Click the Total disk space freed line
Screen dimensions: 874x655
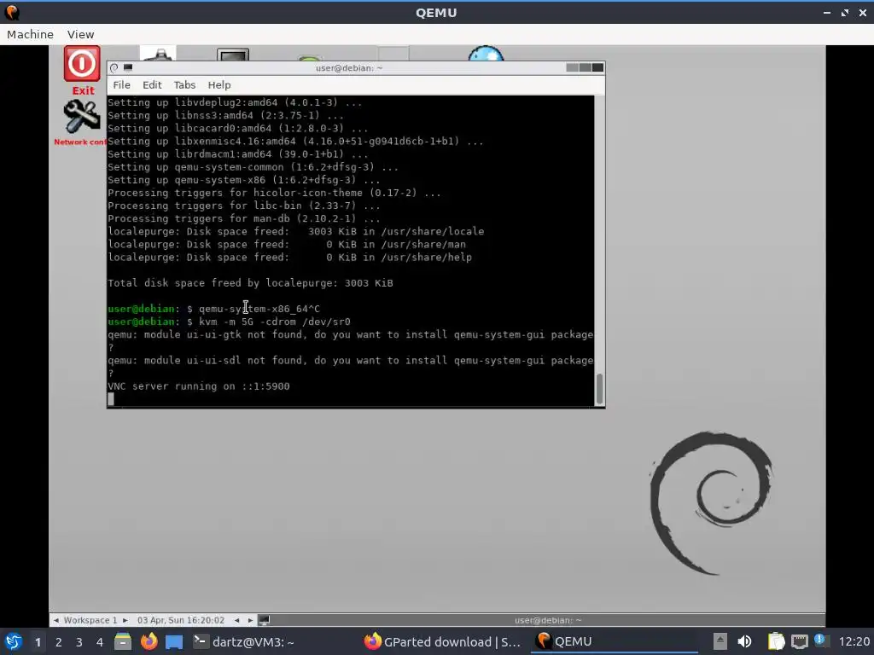coord(250,283)
